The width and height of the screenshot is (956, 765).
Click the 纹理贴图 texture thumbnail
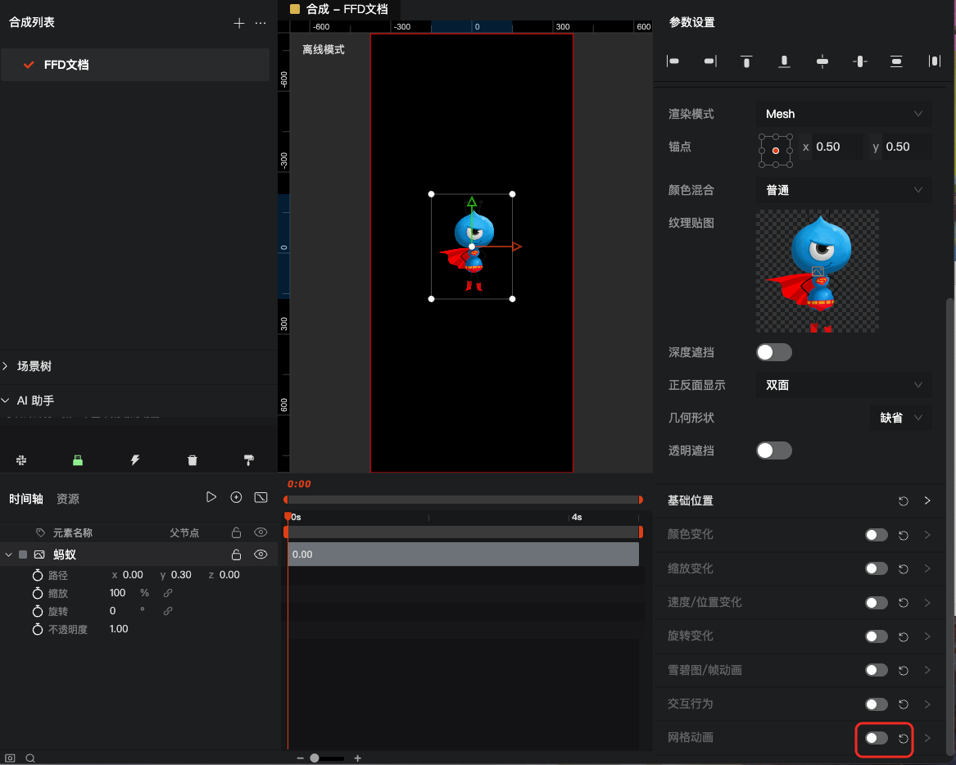click(818, 271)
